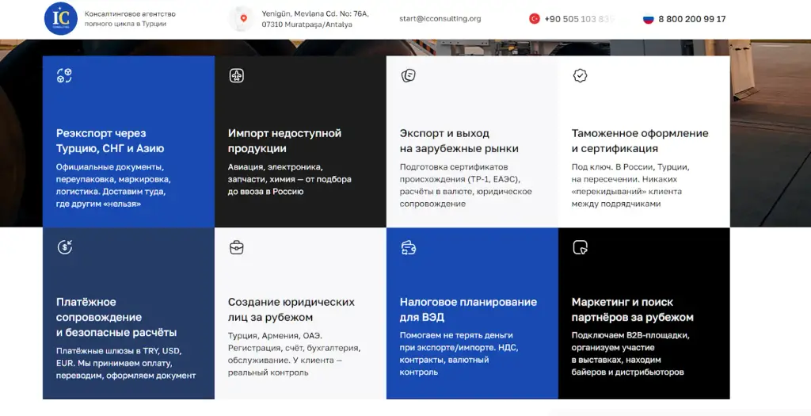This screenshot has height=416, width=811.
Task: Call Russian number 8 800 200 99 17
Action: [692, 19]
